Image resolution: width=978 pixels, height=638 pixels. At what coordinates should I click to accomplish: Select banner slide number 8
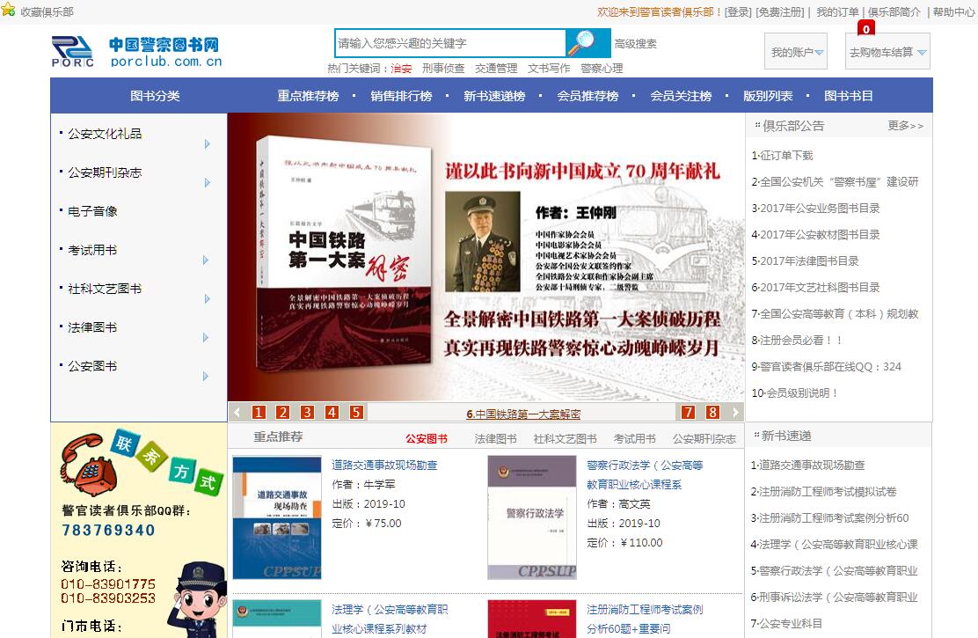(712, 413)
